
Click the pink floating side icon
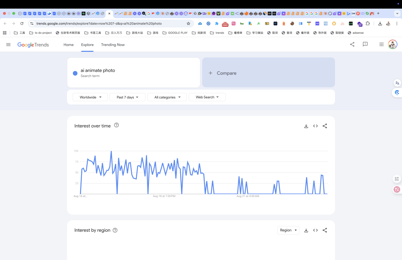coord(397,190)
